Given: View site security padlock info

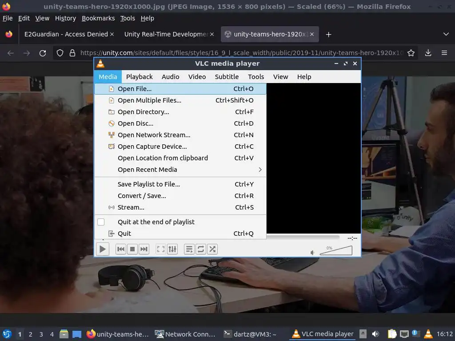Looking at the screenshot, I should 72,53.
